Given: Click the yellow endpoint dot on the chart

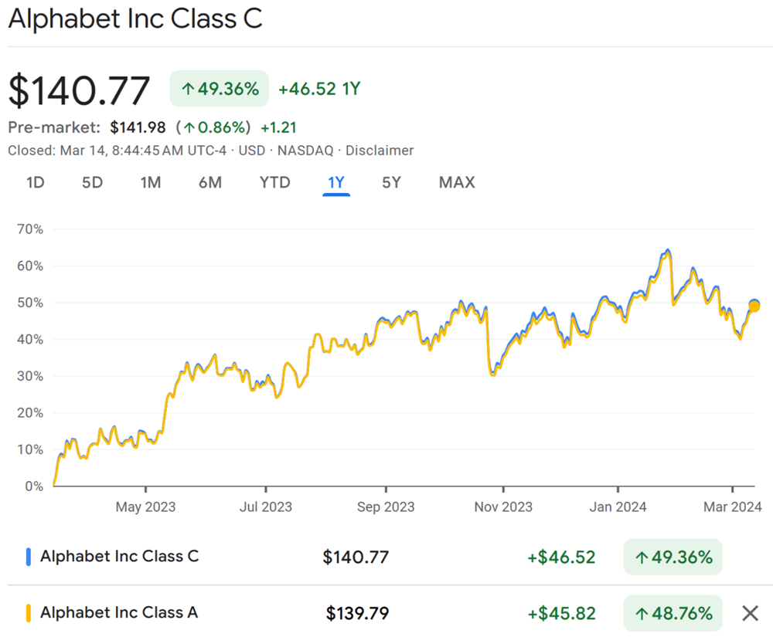Looking at the screenshot, I should 754,307.
